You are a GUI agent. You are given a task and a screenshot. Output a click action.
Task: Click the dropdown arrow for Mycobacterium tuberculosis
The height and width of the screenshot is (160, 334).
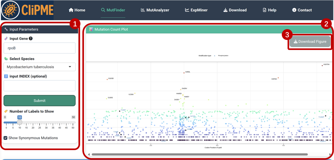click(70, 67)
